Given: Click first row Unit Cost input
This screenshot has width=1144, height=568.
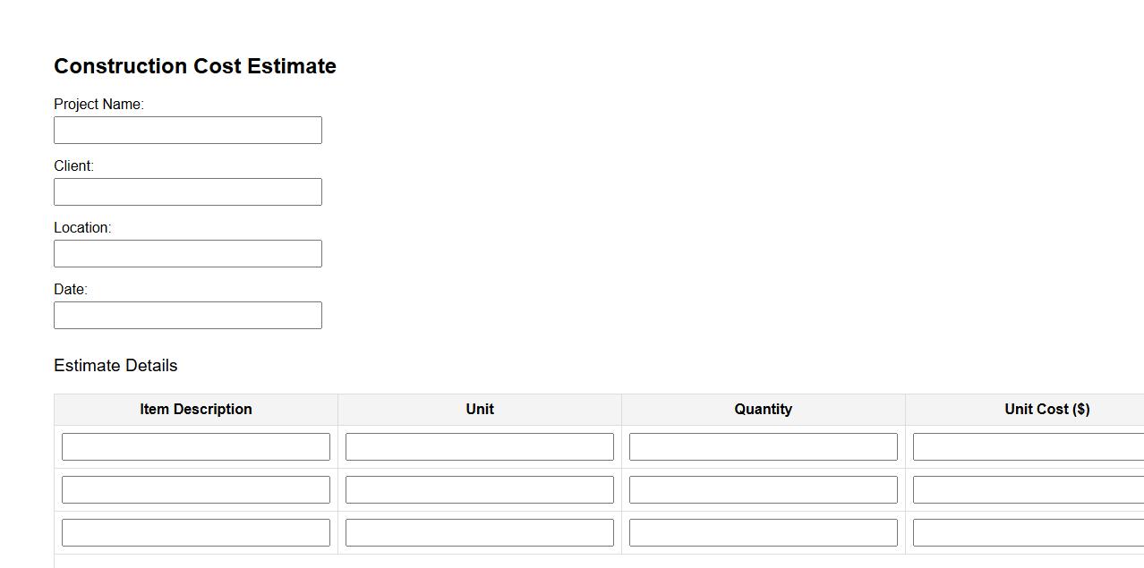Looking at the screenshot, I should (1029, 446).
